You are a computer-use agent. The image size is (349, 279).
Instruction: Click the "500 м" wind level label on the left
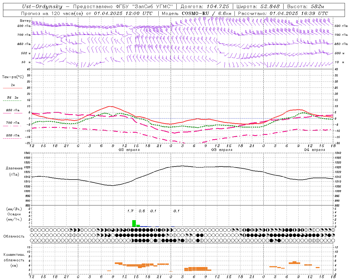26,53
